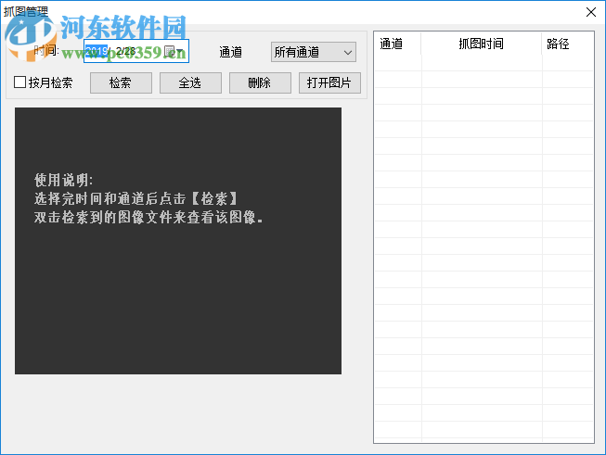Click the 删除 delete button

260,82
